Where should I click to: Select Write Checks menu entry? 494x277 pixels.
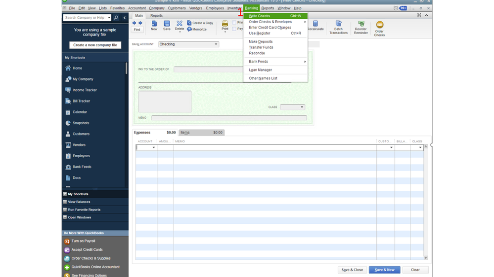coord(275,16)
